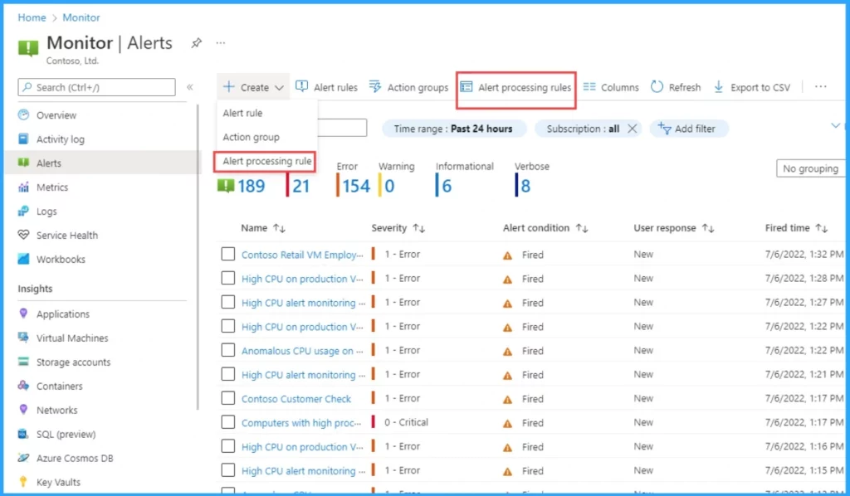Sort by Fired time column

coord(796,228)
